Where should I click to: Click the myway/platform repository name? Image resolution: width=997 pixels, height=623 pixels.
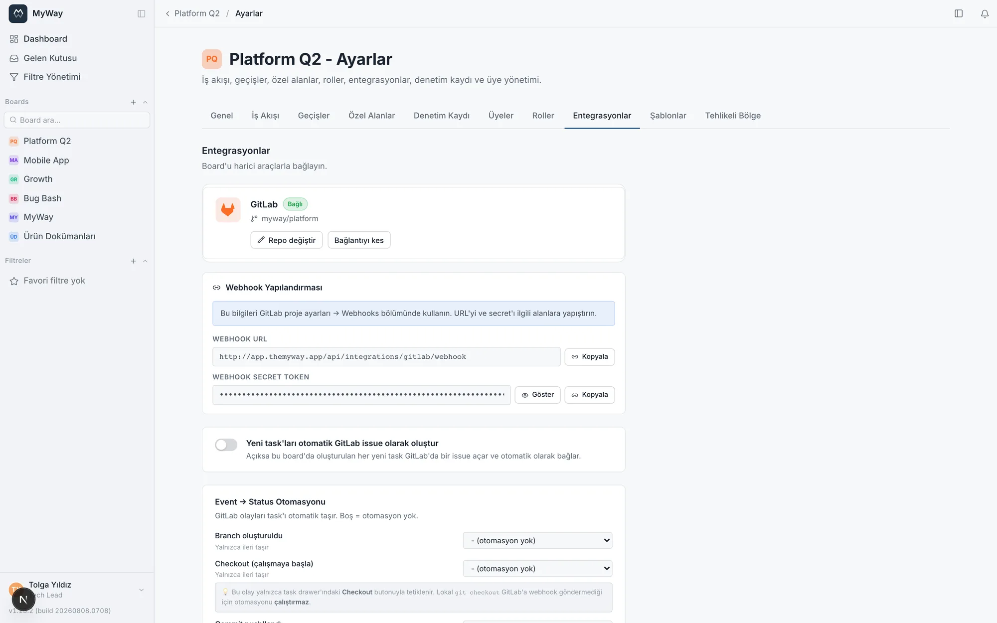[290, 219]
